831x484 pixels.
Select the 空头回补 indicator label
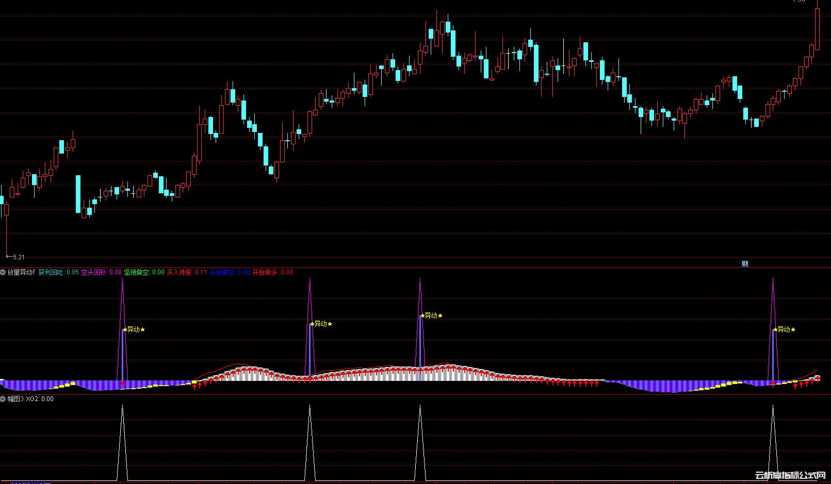click(94, 272)
